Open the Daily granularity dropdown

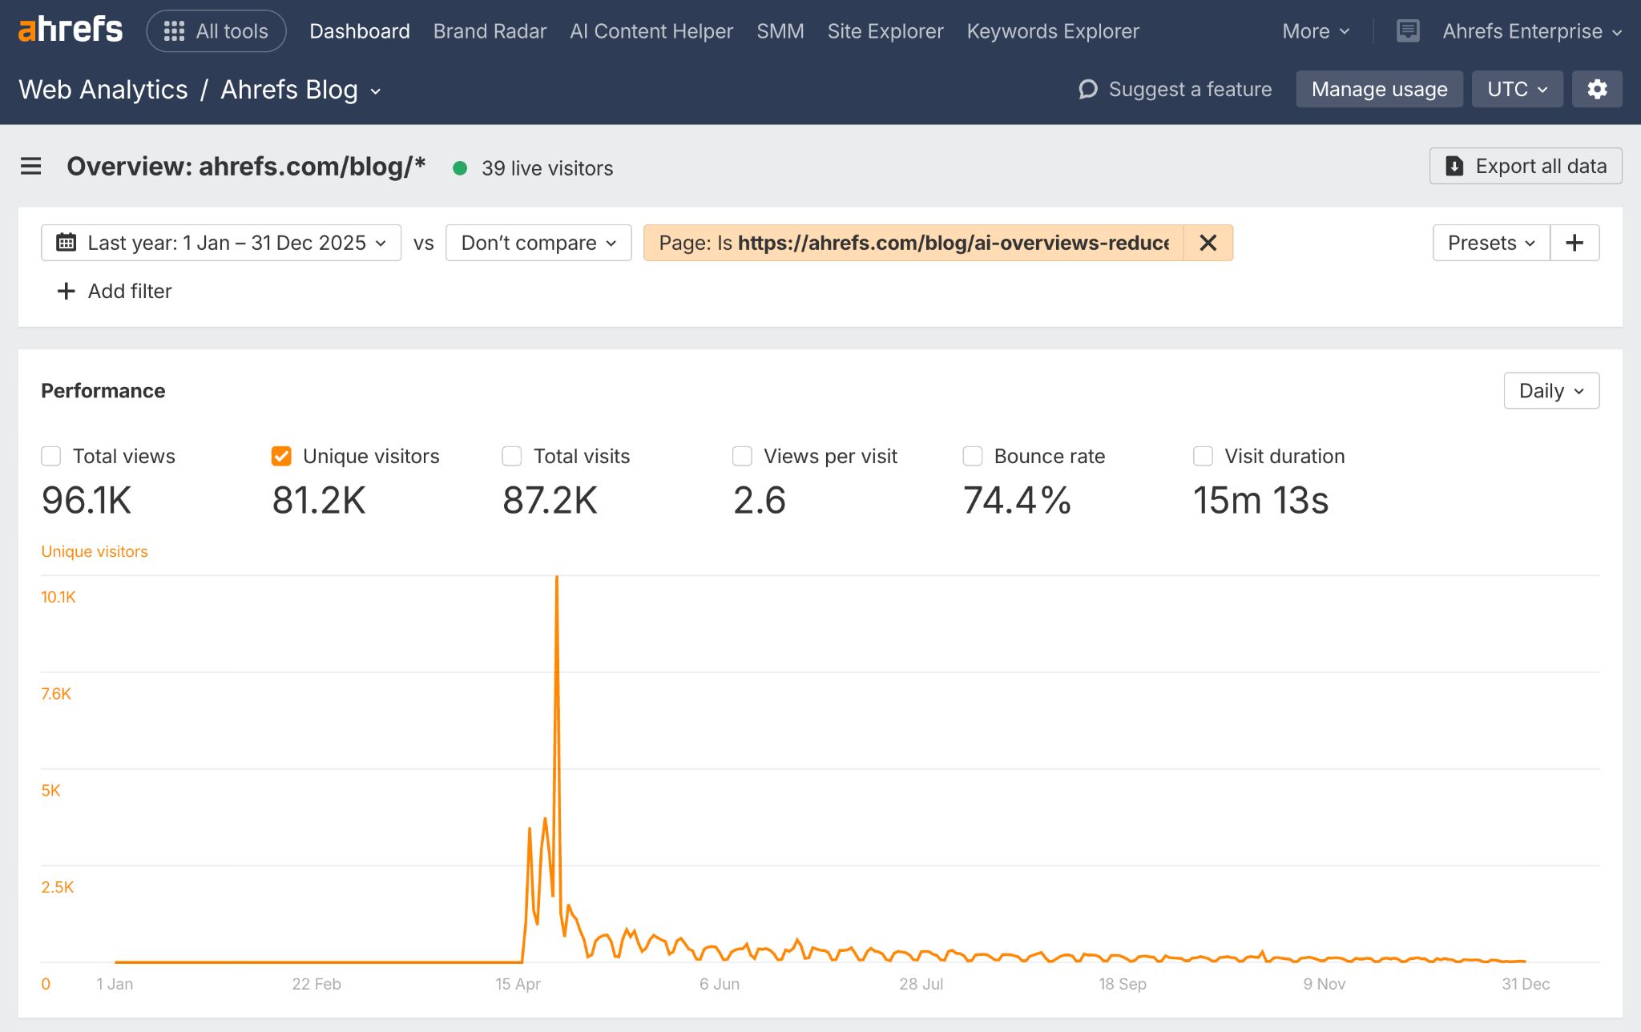coord(1550,390)
